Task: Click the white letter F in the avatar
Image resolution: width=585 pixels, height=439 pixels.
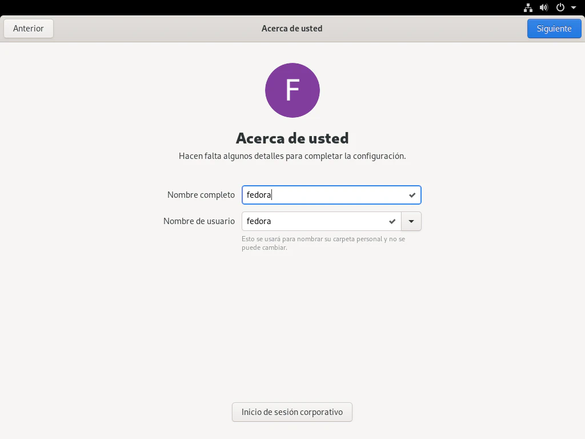Action: 292,90
